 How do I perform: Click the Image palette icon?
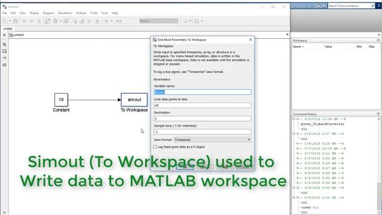pos(4,65)
